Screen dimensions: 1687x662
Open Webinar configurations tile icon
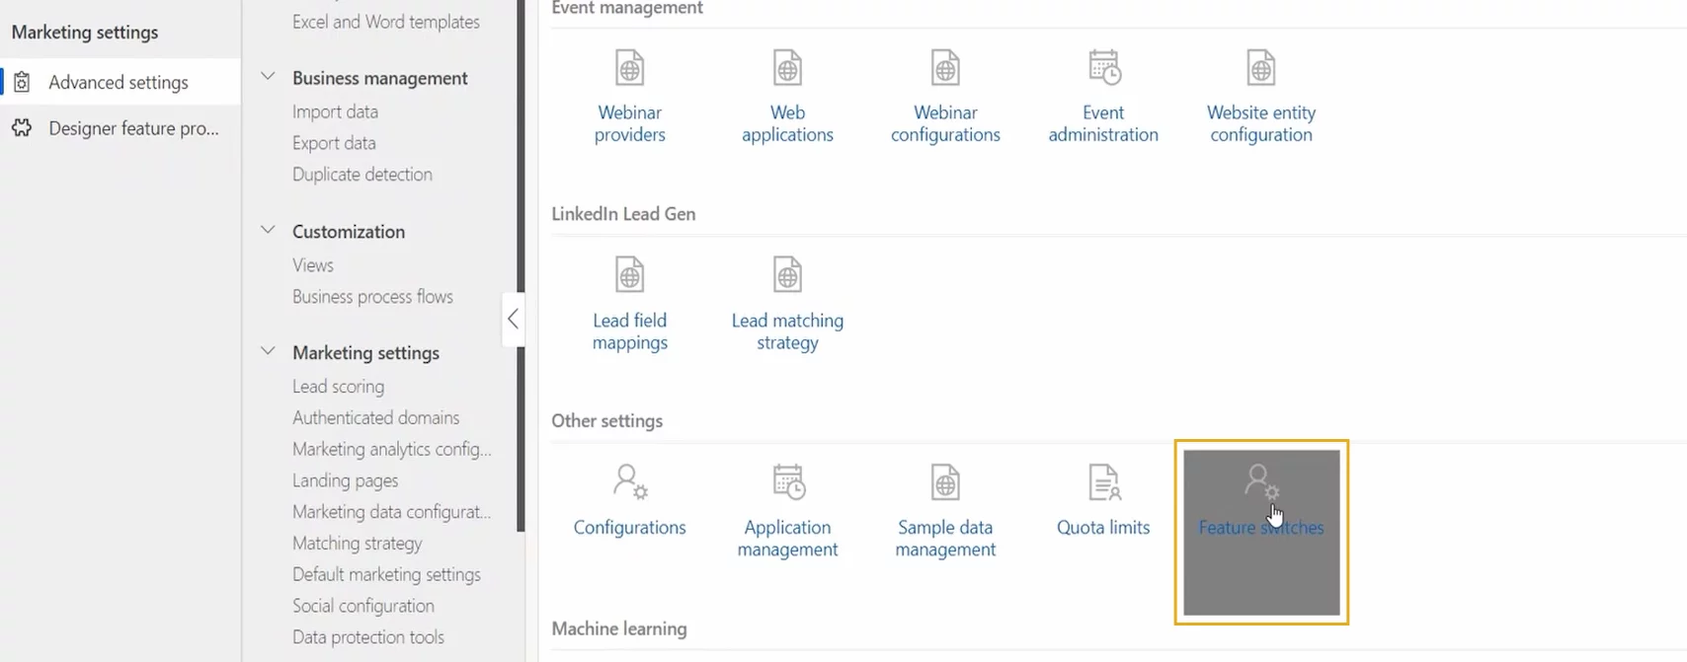[945, 68]
